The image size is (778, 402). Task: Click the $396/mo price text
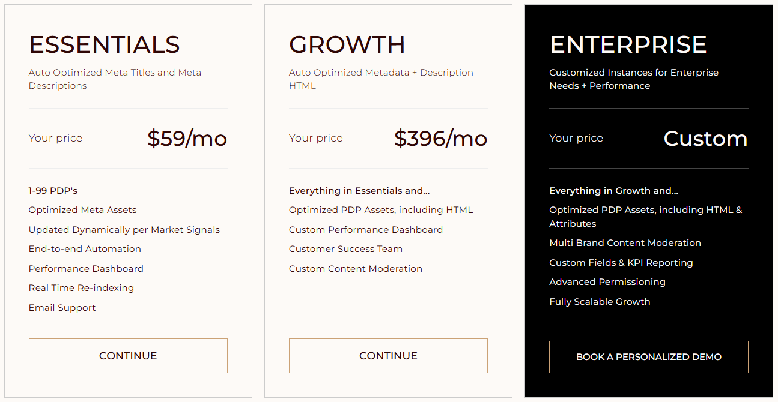pyautogui.click(x=440, y=139)
